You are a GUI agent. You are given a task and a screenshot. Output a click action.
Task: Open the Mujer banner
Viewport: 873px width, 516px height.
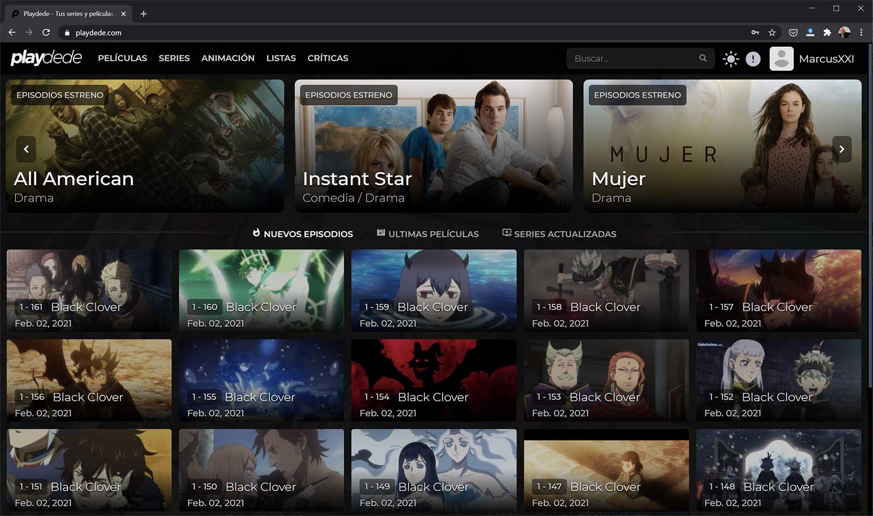tap(722, 146)
